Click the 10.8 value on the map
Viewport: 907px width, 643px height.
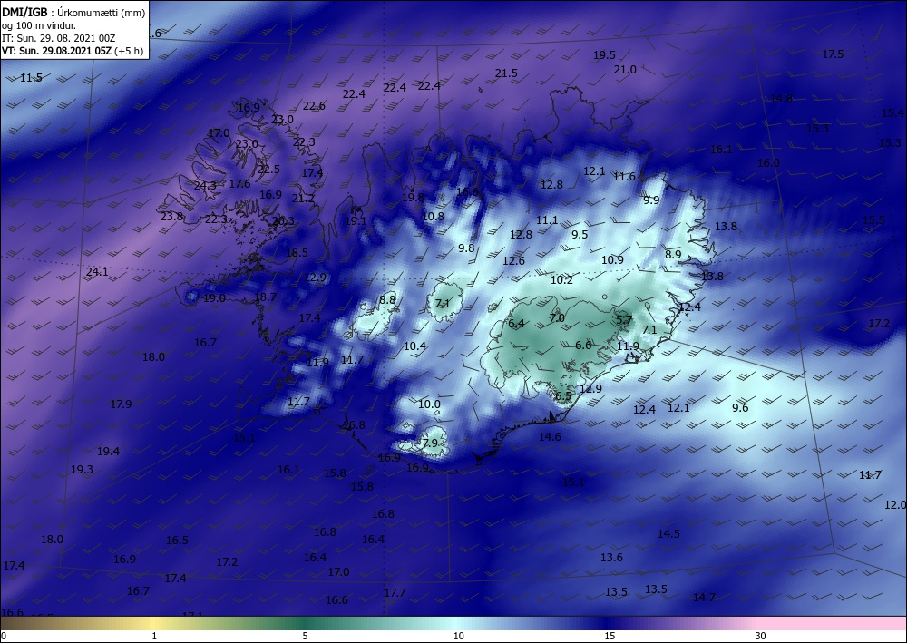(433, 216)
